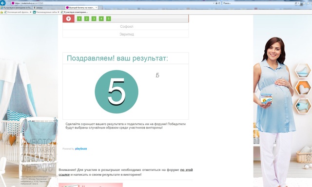The image size is (312, 187).
Task: Go back with the browser back arrow
Action: point(2,3)
